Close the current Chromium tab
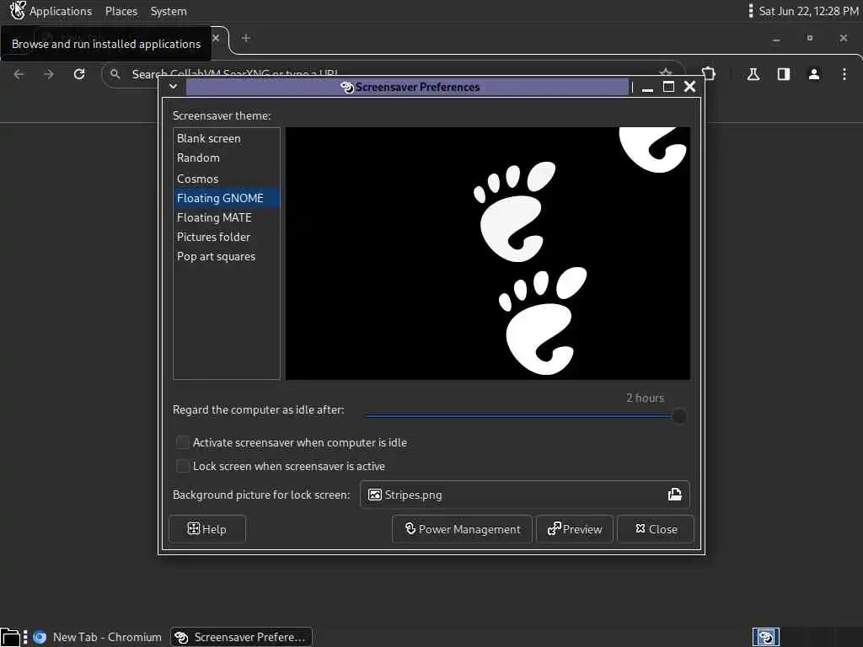This screenshot has width=863, height=647. pos(216,38)
